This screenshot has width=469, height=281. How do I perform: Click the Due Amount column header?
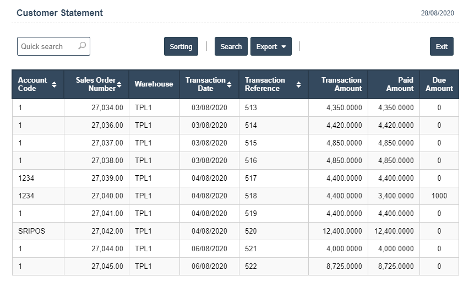[x=439, y=84]
